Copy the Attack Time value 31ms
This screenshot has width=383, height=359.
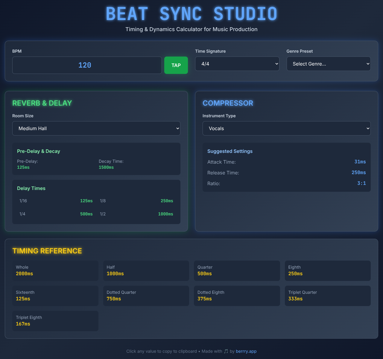click(360, 162)
